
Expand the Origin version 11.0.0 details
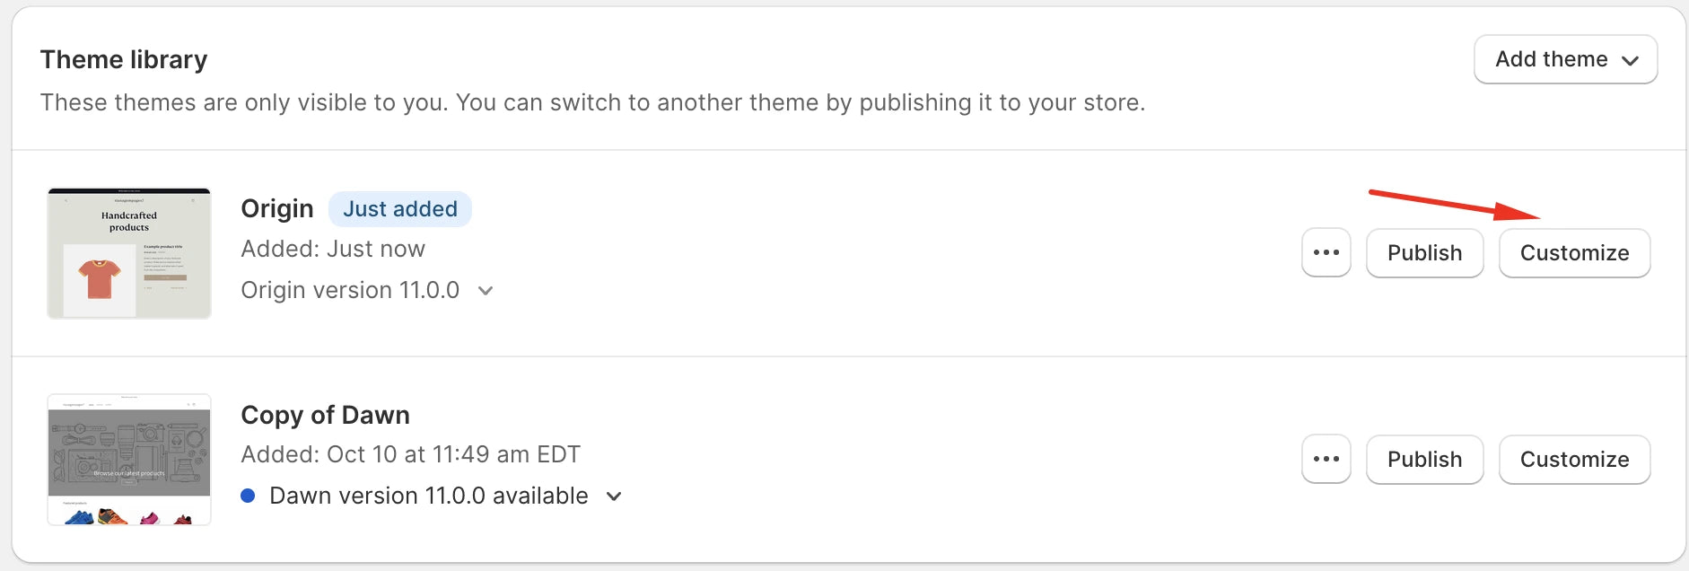(486, 290)
